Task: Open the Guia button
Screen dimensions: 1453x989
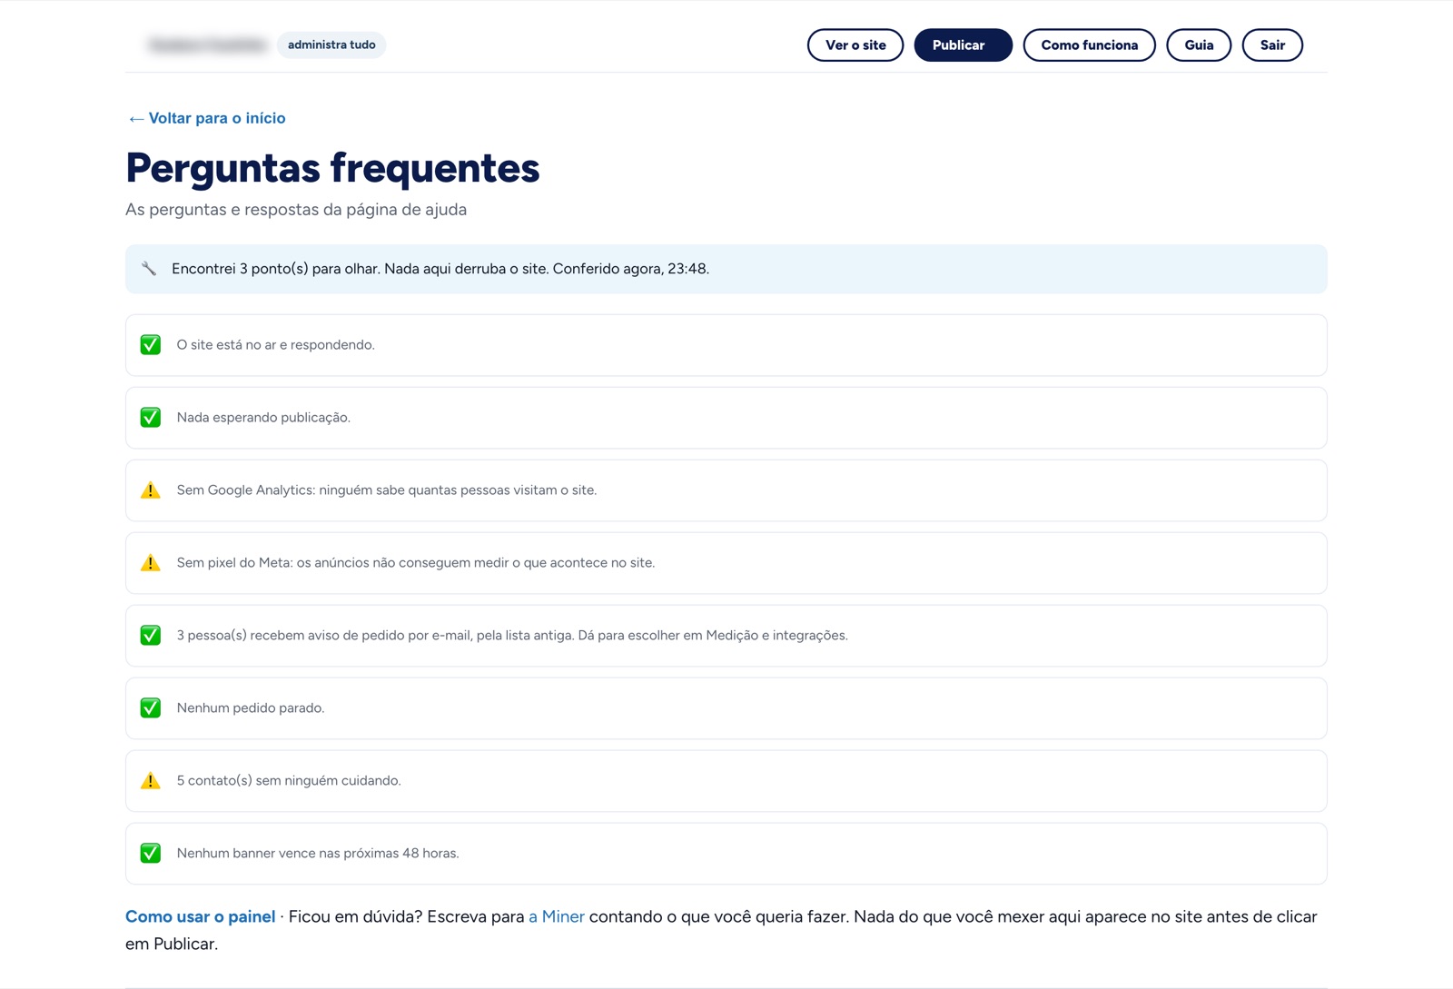Action: (1199, 45)
